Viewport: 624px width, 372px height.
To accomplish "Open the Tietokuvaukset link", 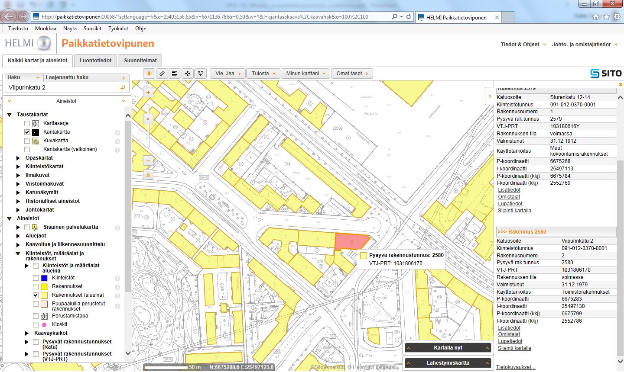I will (x=516, y=367).
